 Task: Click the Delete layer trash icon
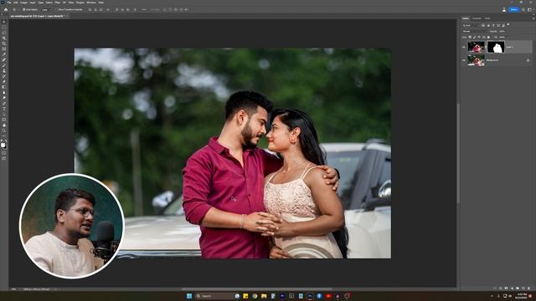point(528,288)
